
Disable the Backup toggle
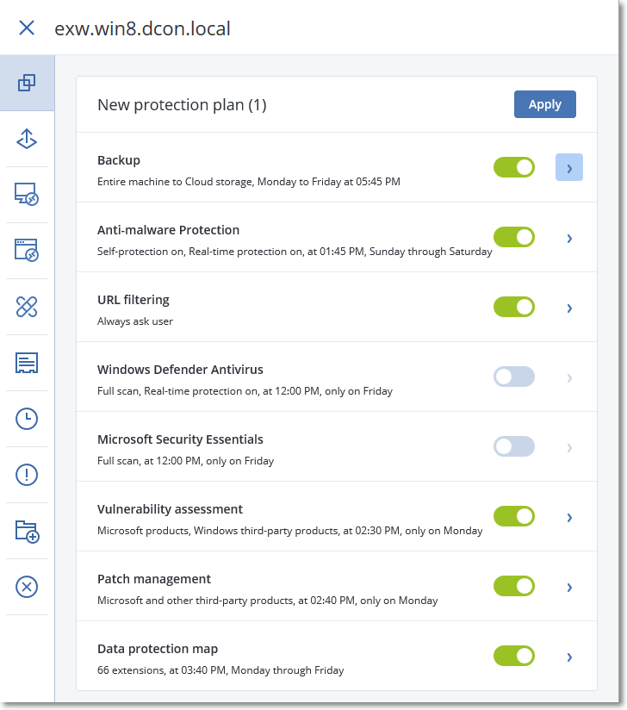tap(514, 167)
